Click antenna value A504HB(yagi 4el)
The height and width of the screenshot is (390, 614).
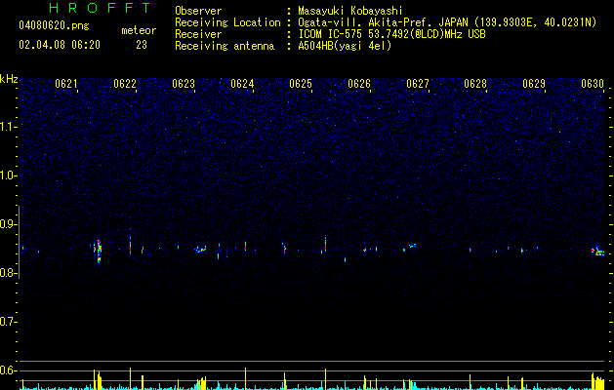pyautogui.click(x=345, y=46)
